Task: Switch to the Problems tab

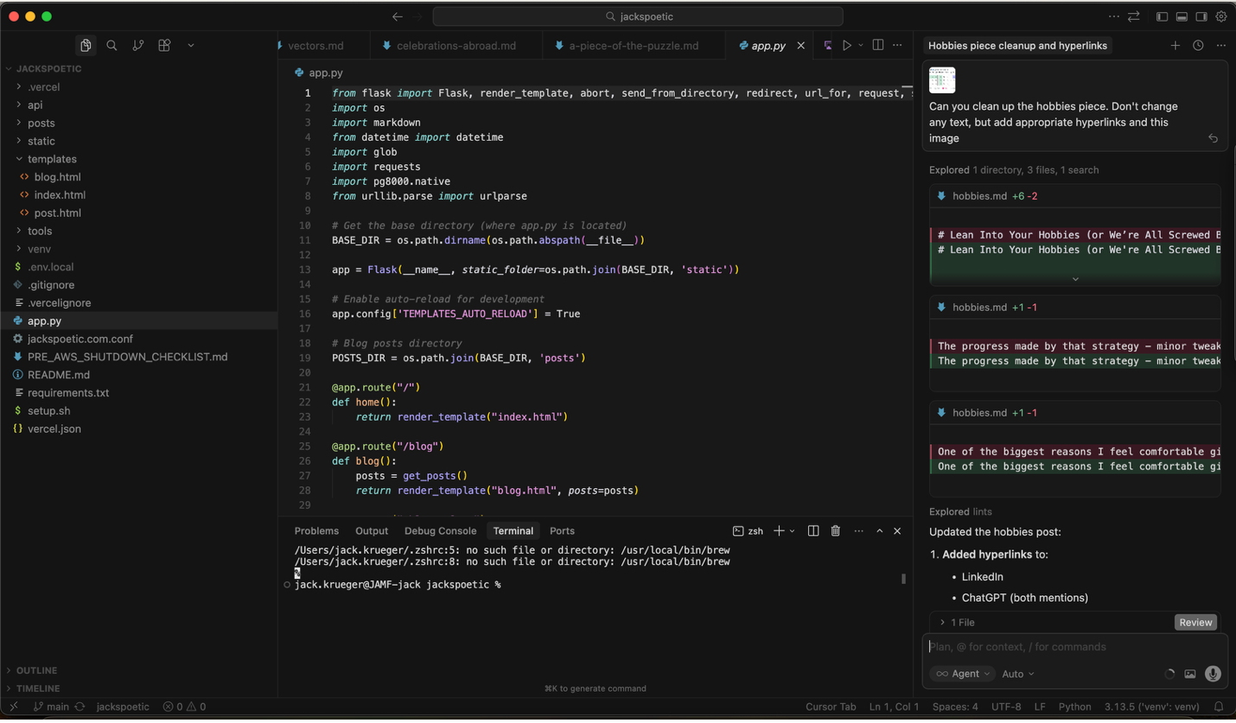Action: [x=316, y=530]
